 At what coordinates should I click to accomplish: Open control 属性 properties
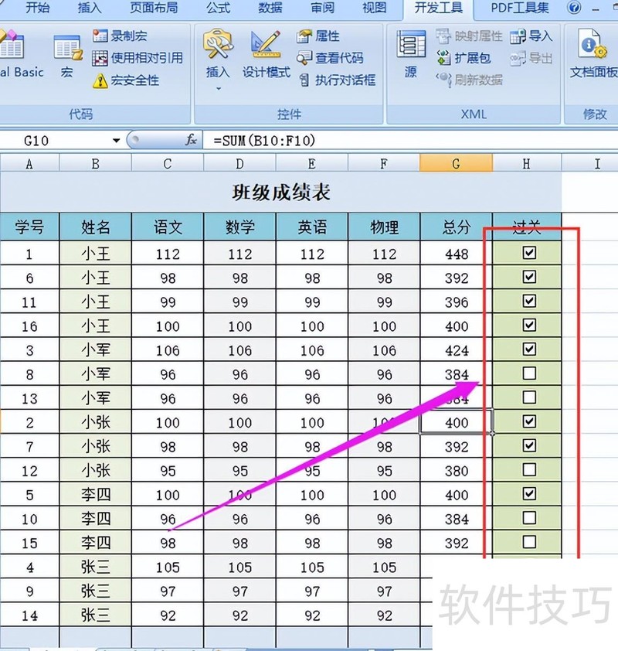pos(318,36)
